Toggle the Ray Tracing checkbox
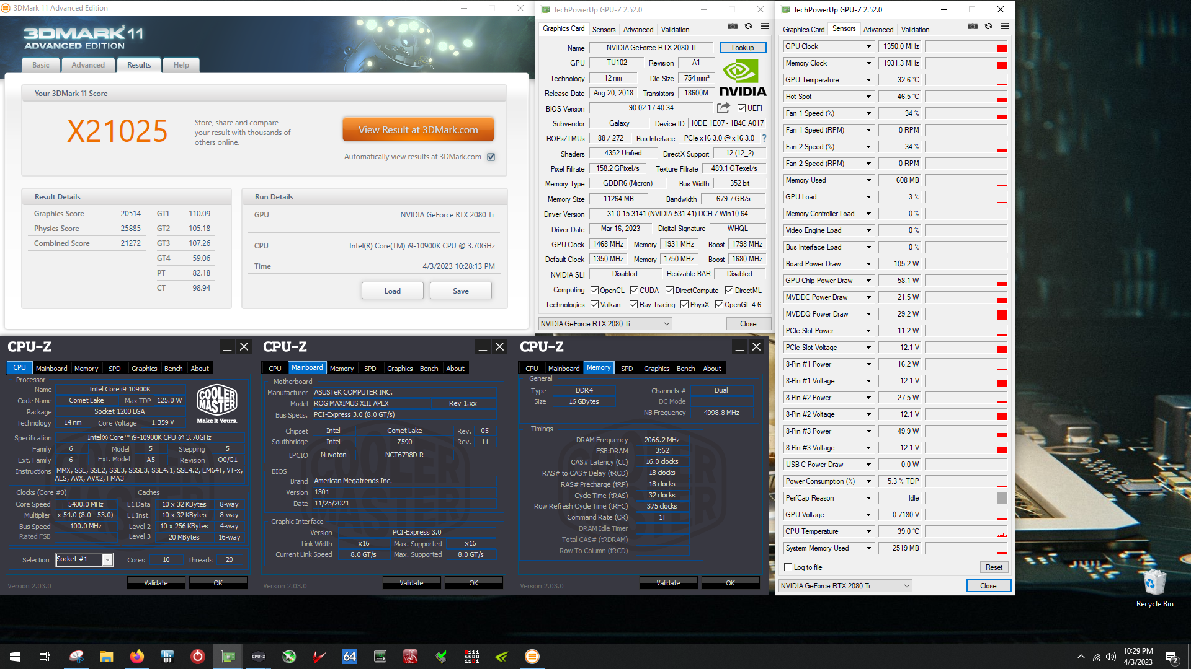Viewport: 1191px width, 669px height. 633,304
